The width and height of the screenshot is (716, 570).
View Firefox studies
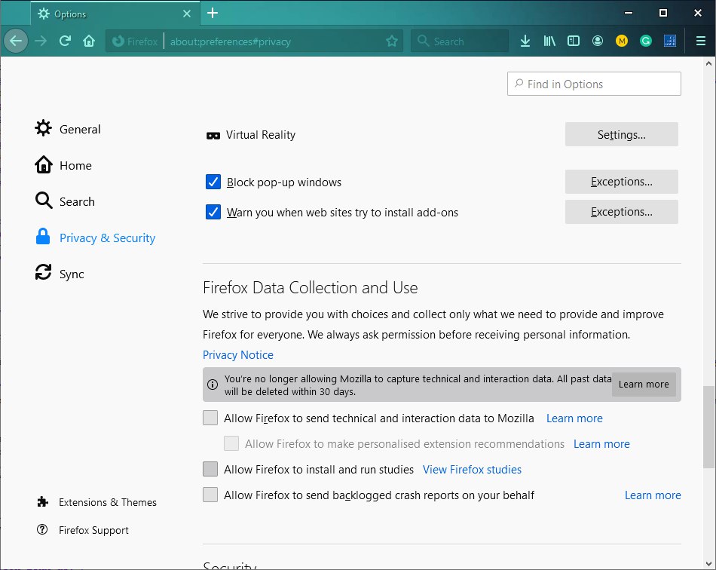pyautogui.click(x=472, y=470)
